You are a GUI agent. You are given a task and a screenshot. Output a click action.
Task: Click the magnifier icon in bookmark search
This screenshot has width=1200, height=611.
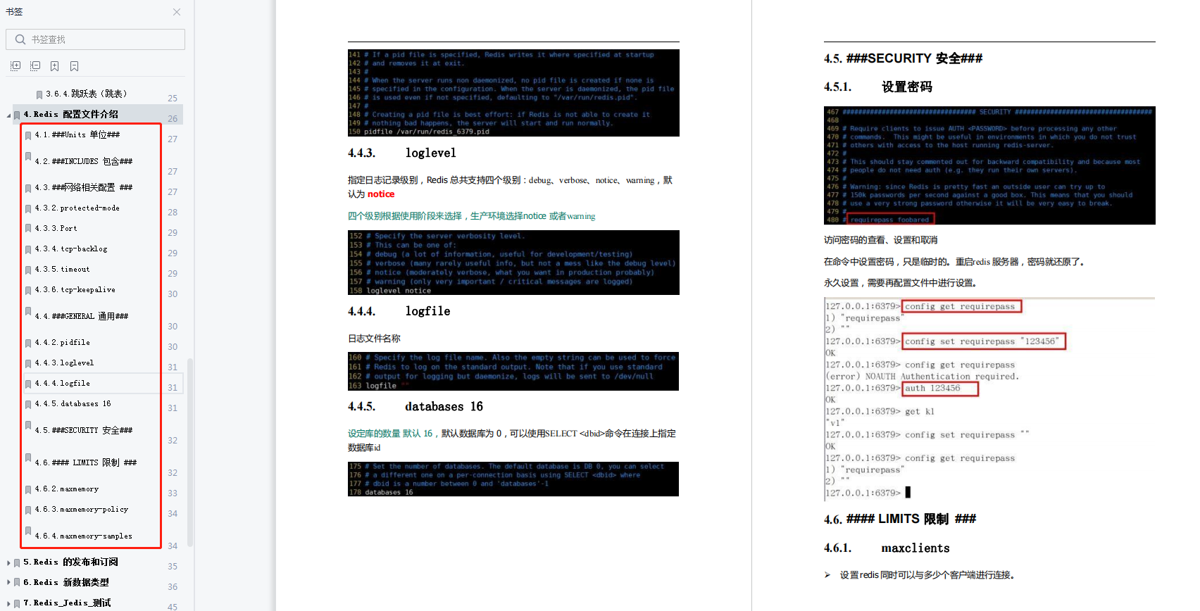[20, 39]
